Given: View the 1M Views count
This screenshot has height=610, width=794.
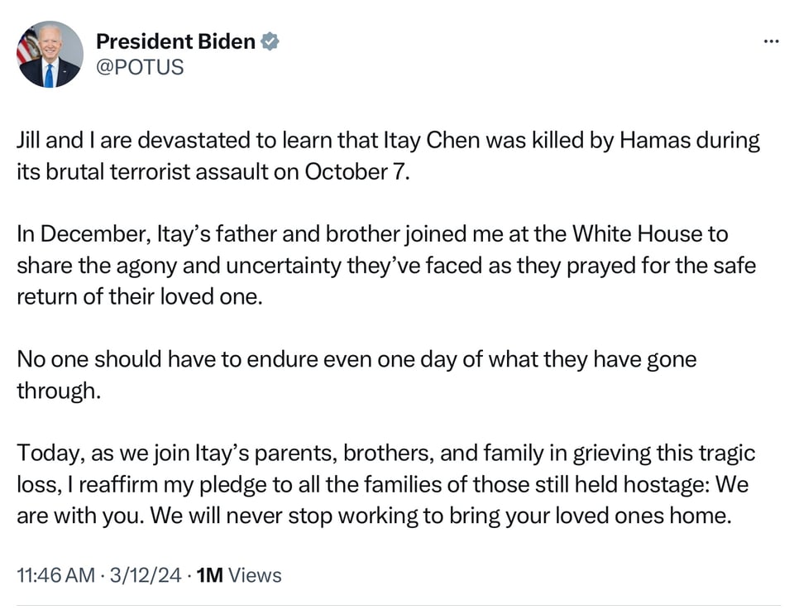Looking at the screenshot, I should point(240,575).
